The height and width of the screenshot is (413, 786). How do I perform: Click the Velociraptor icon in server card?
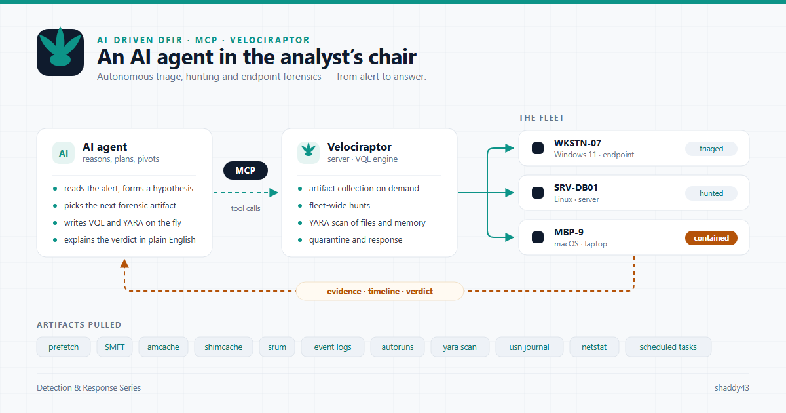[x=309, y=153]
